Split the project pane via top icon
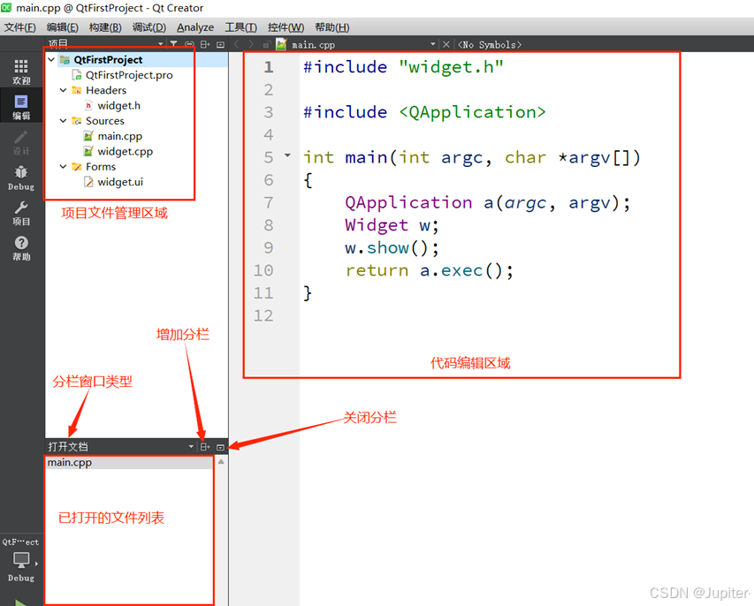 pos(205,44)
